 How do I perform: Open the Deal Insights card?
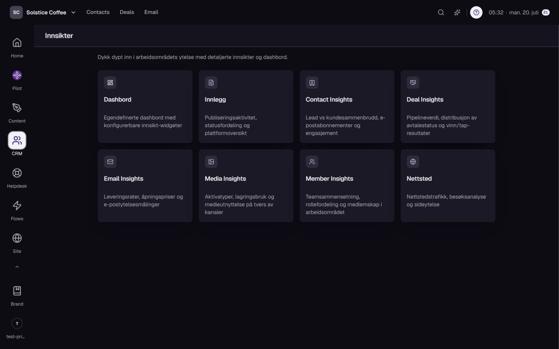coord(448,107)
